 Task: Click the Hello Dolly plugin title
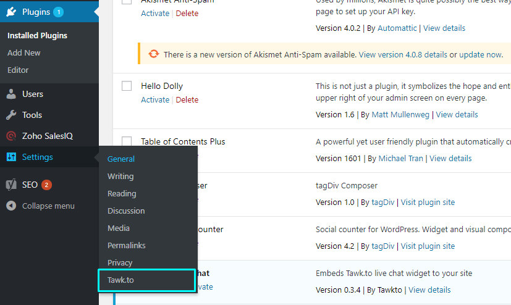coord(162,86)
